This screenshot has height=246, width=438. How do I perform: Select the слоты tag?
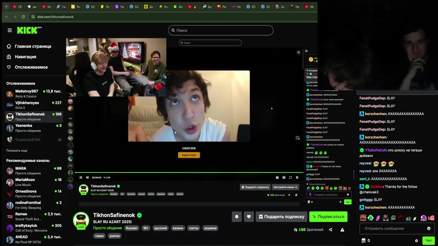click(194, 228)
